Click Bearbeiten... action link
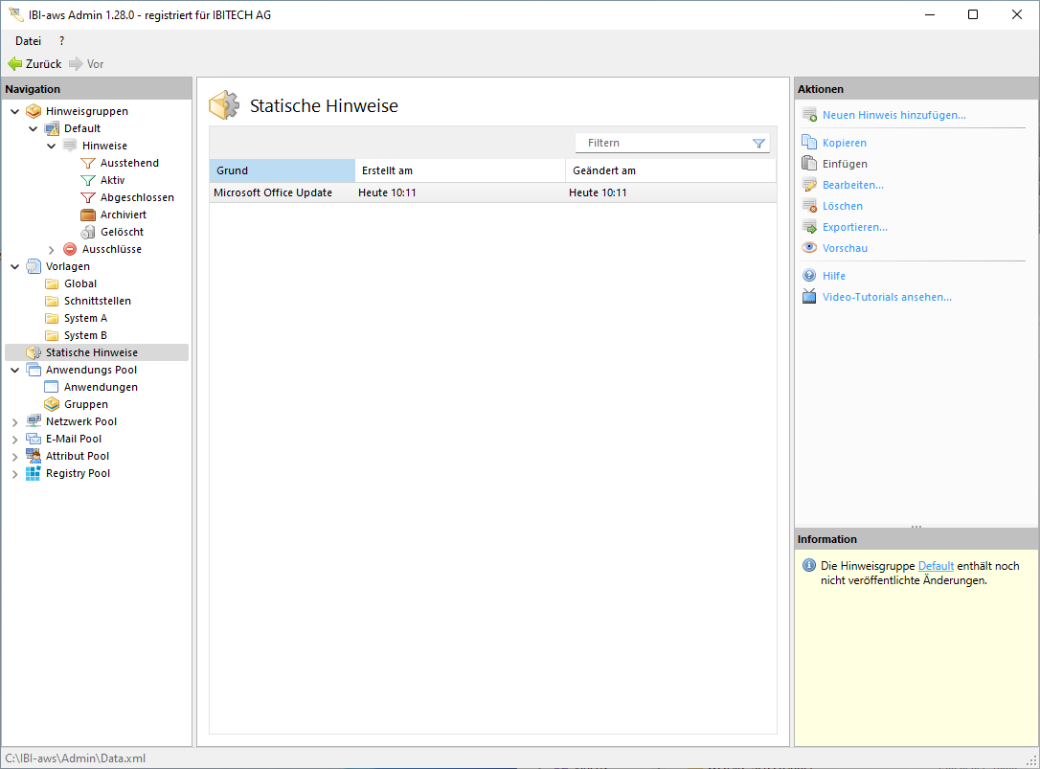The image size is (1040, 769). 852,185
